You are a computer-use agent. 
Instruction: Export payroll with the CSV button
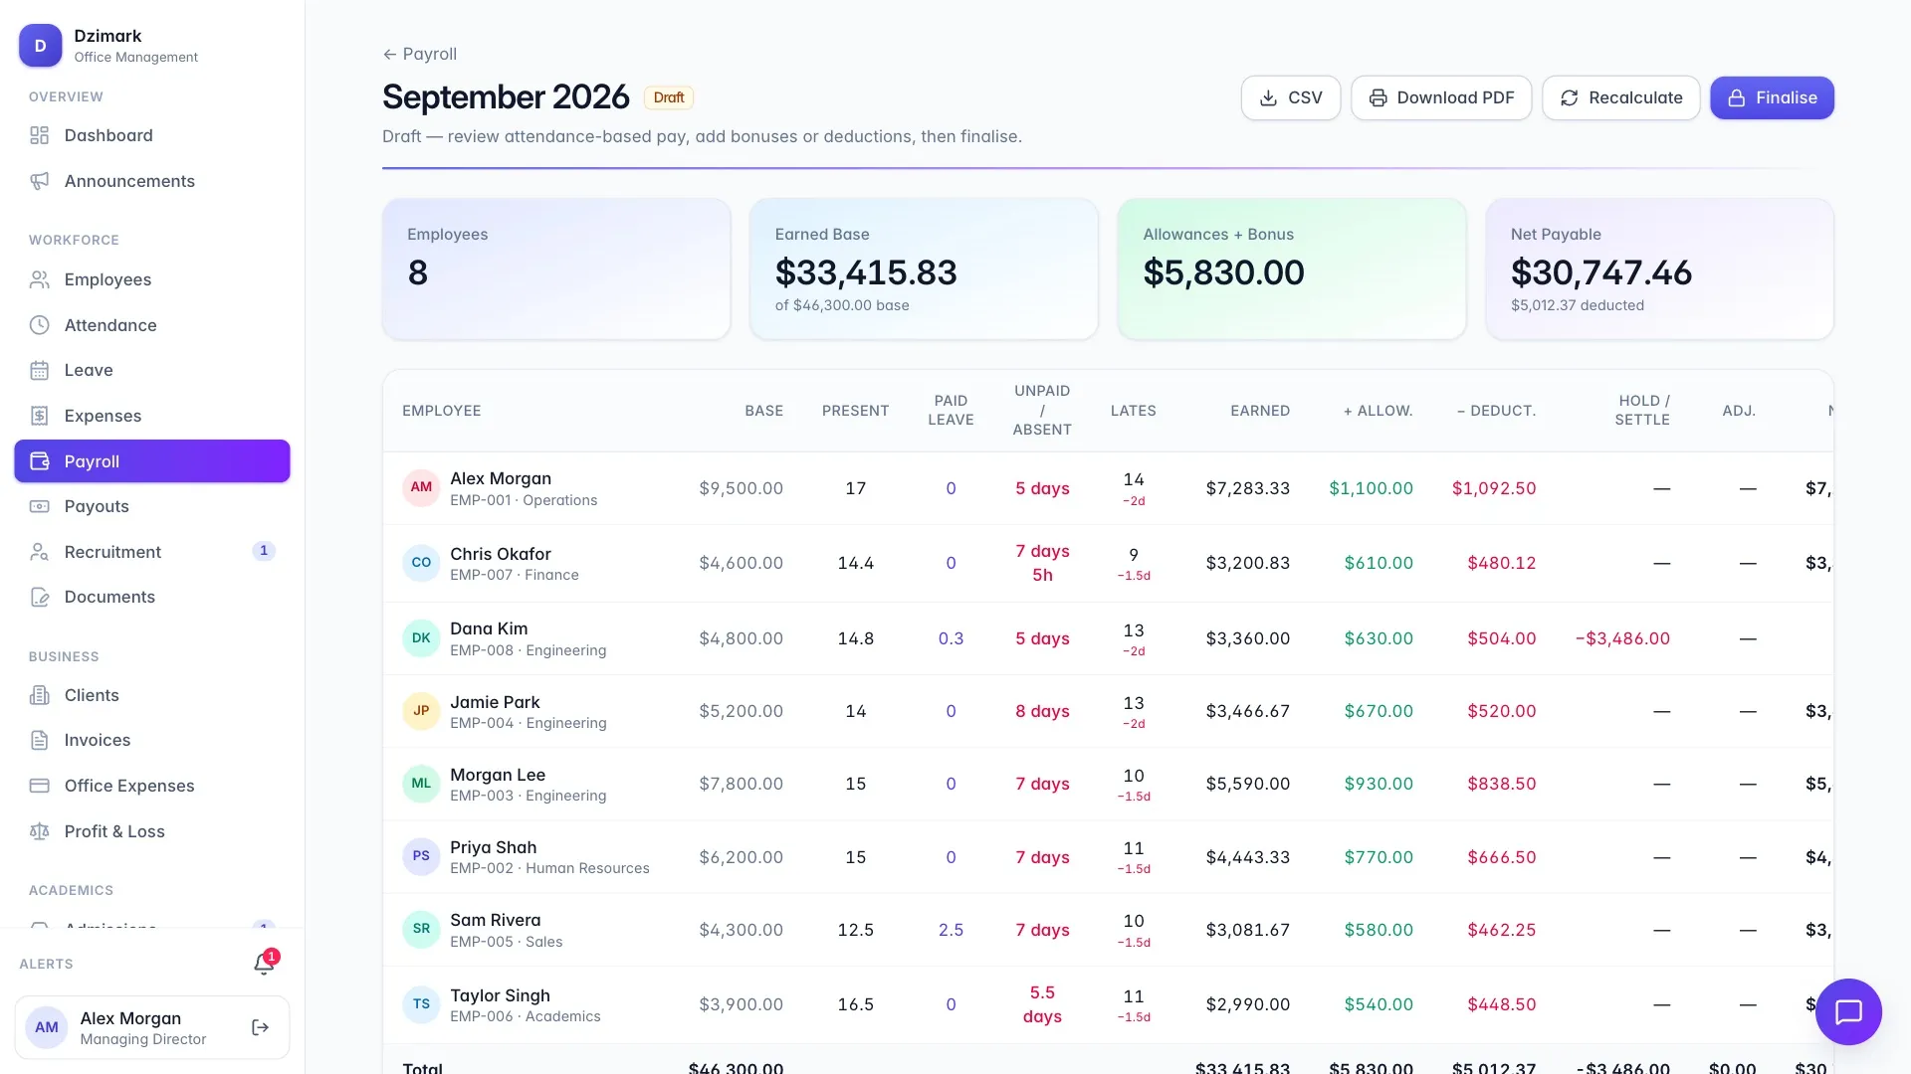[1290, 97]
